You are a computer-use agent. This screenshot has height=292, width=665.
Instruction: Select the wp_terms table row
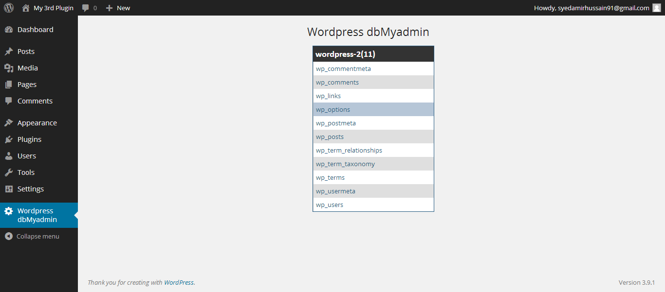pyautogui.click(x=373, y=177)
